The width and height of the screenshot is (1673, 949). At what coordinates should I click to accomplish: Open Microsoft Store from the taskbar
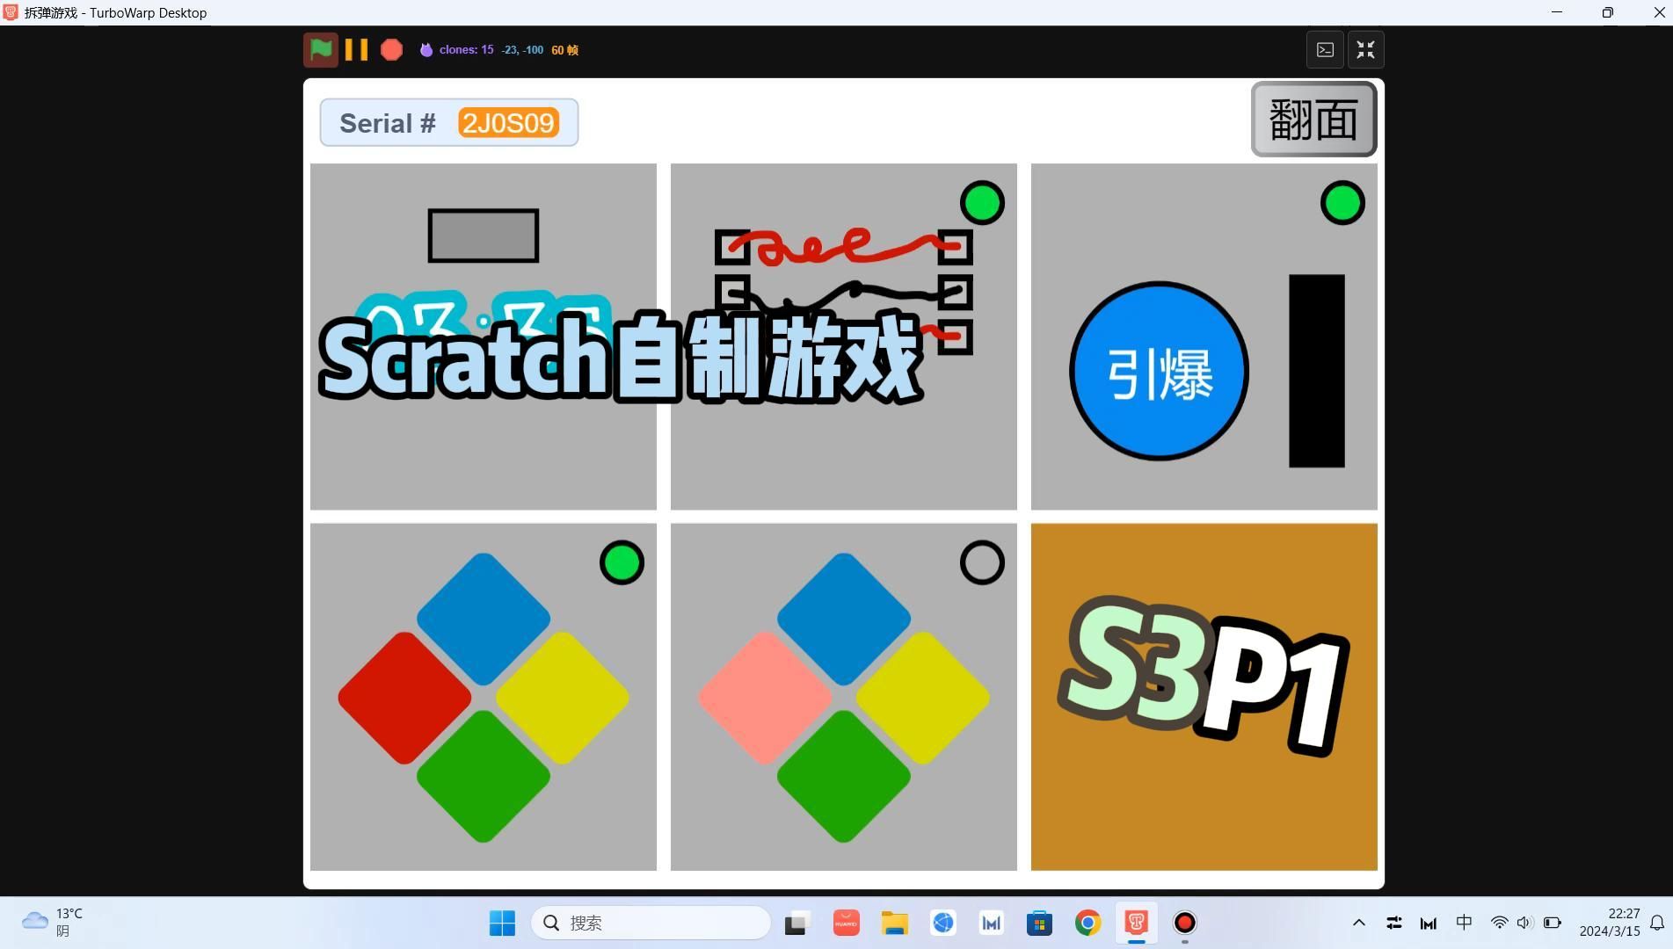pos(1039,923)
